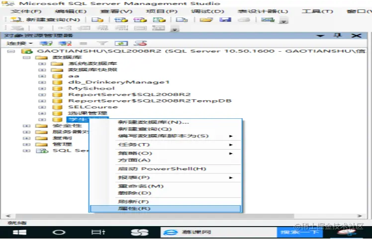The image size is (372, 239).
Task: Open the first toolbar's overflow options arrow
Action: [283, 21]
